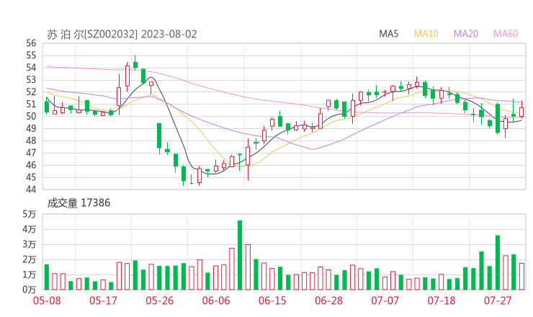Click the 07-27 date axis label

tap(498, 300)
